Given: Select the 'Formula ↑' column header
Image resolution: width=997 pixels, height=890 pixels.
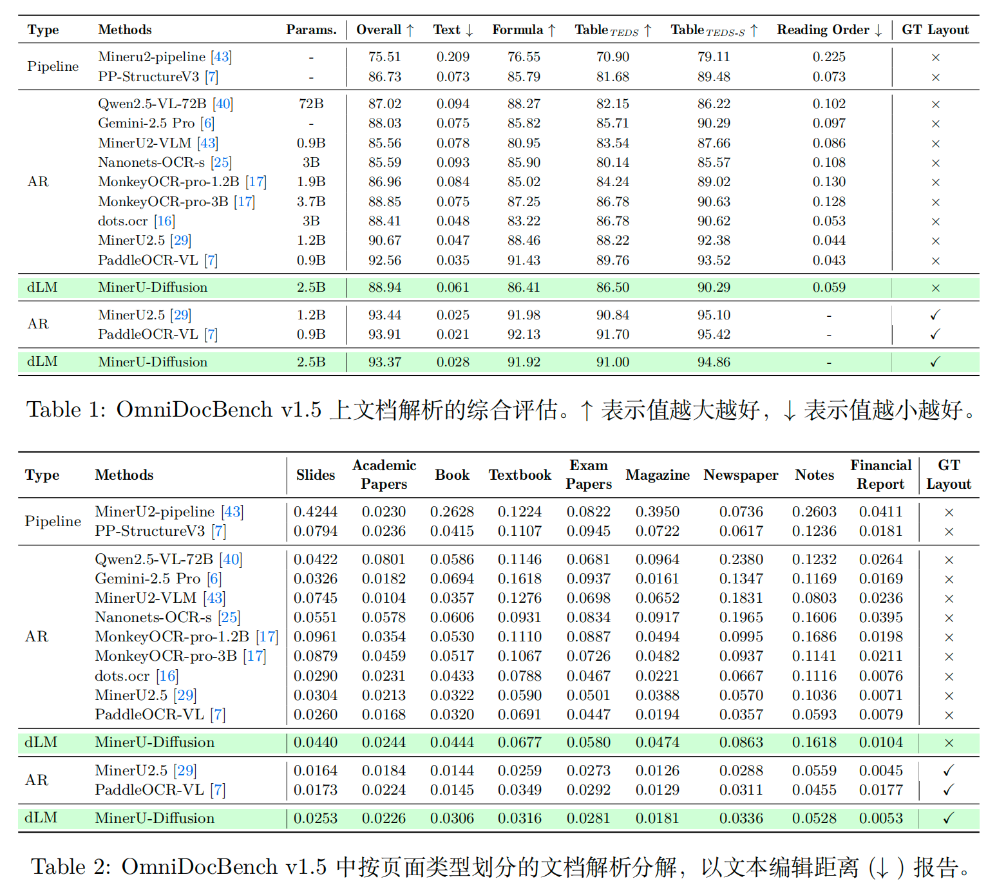Looking at the screenshot, I should point(524,30).
